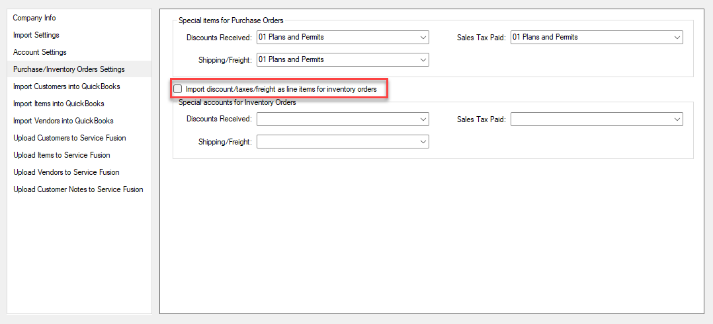Click the Import discount/taxes/freight checkbox label text

(x=282, y=89)
